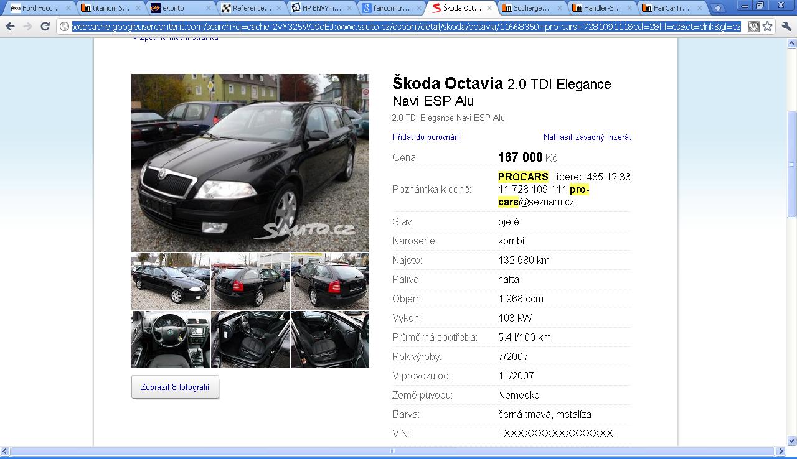
Task: Bookmark this page with the star icon
Action: (768, 27)
